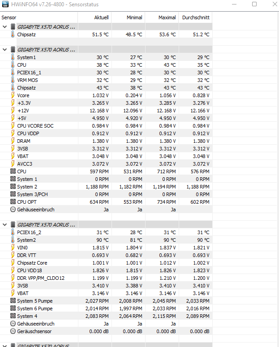
Task: Collapse the GIGABYTE X570 group above PCIEX16_2
Action: click(x=4, y=225)
